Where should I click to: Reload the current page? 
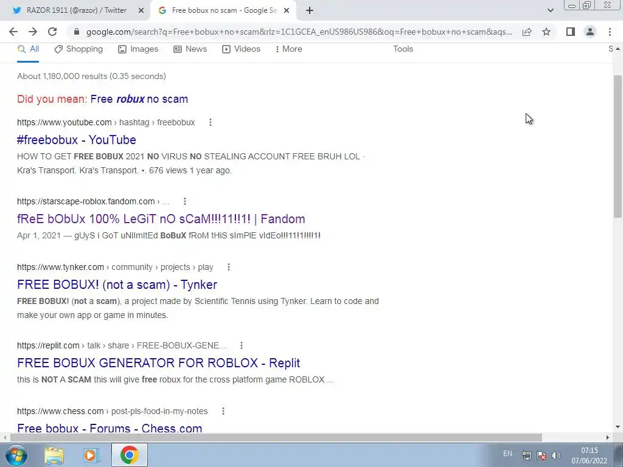(x=52, y=32)
